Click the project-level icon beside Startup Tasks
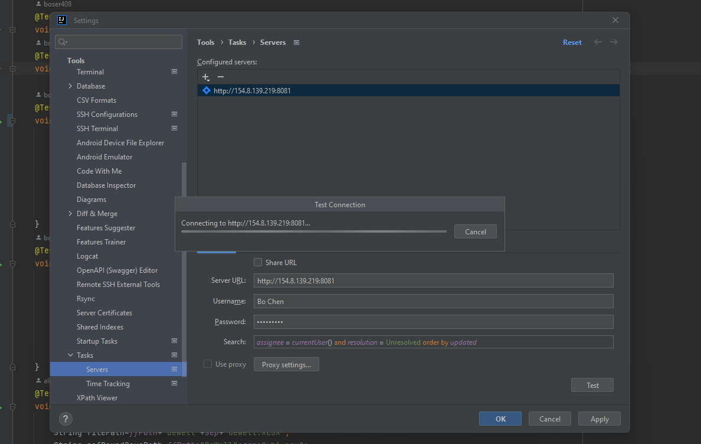The image size is (701, 444). click(x=174, y=341)
